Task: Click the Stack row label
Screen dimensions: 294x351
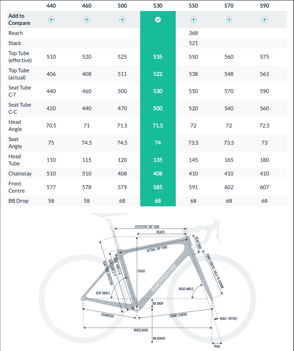Action: (15, 43)
